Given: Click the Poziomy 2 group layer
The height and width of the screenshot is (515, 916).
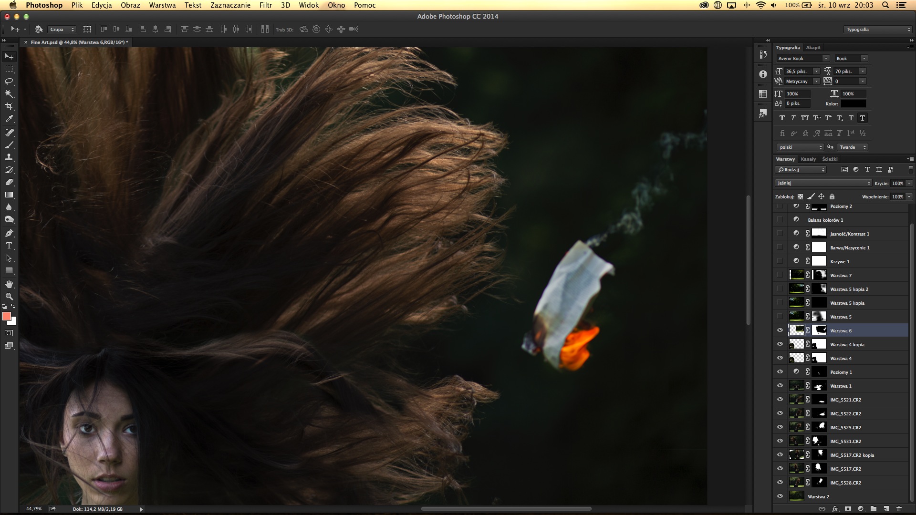Looking at the screenshot, I should tap(841, 206).
